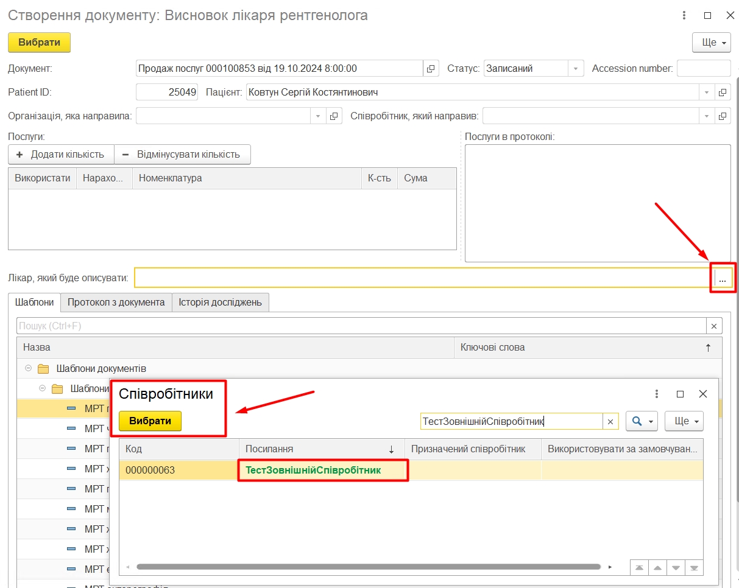The image size is (739, 588).
Task: Clear the ТестЗовнішнійСпівробітник search text
Action: point(610,421)
